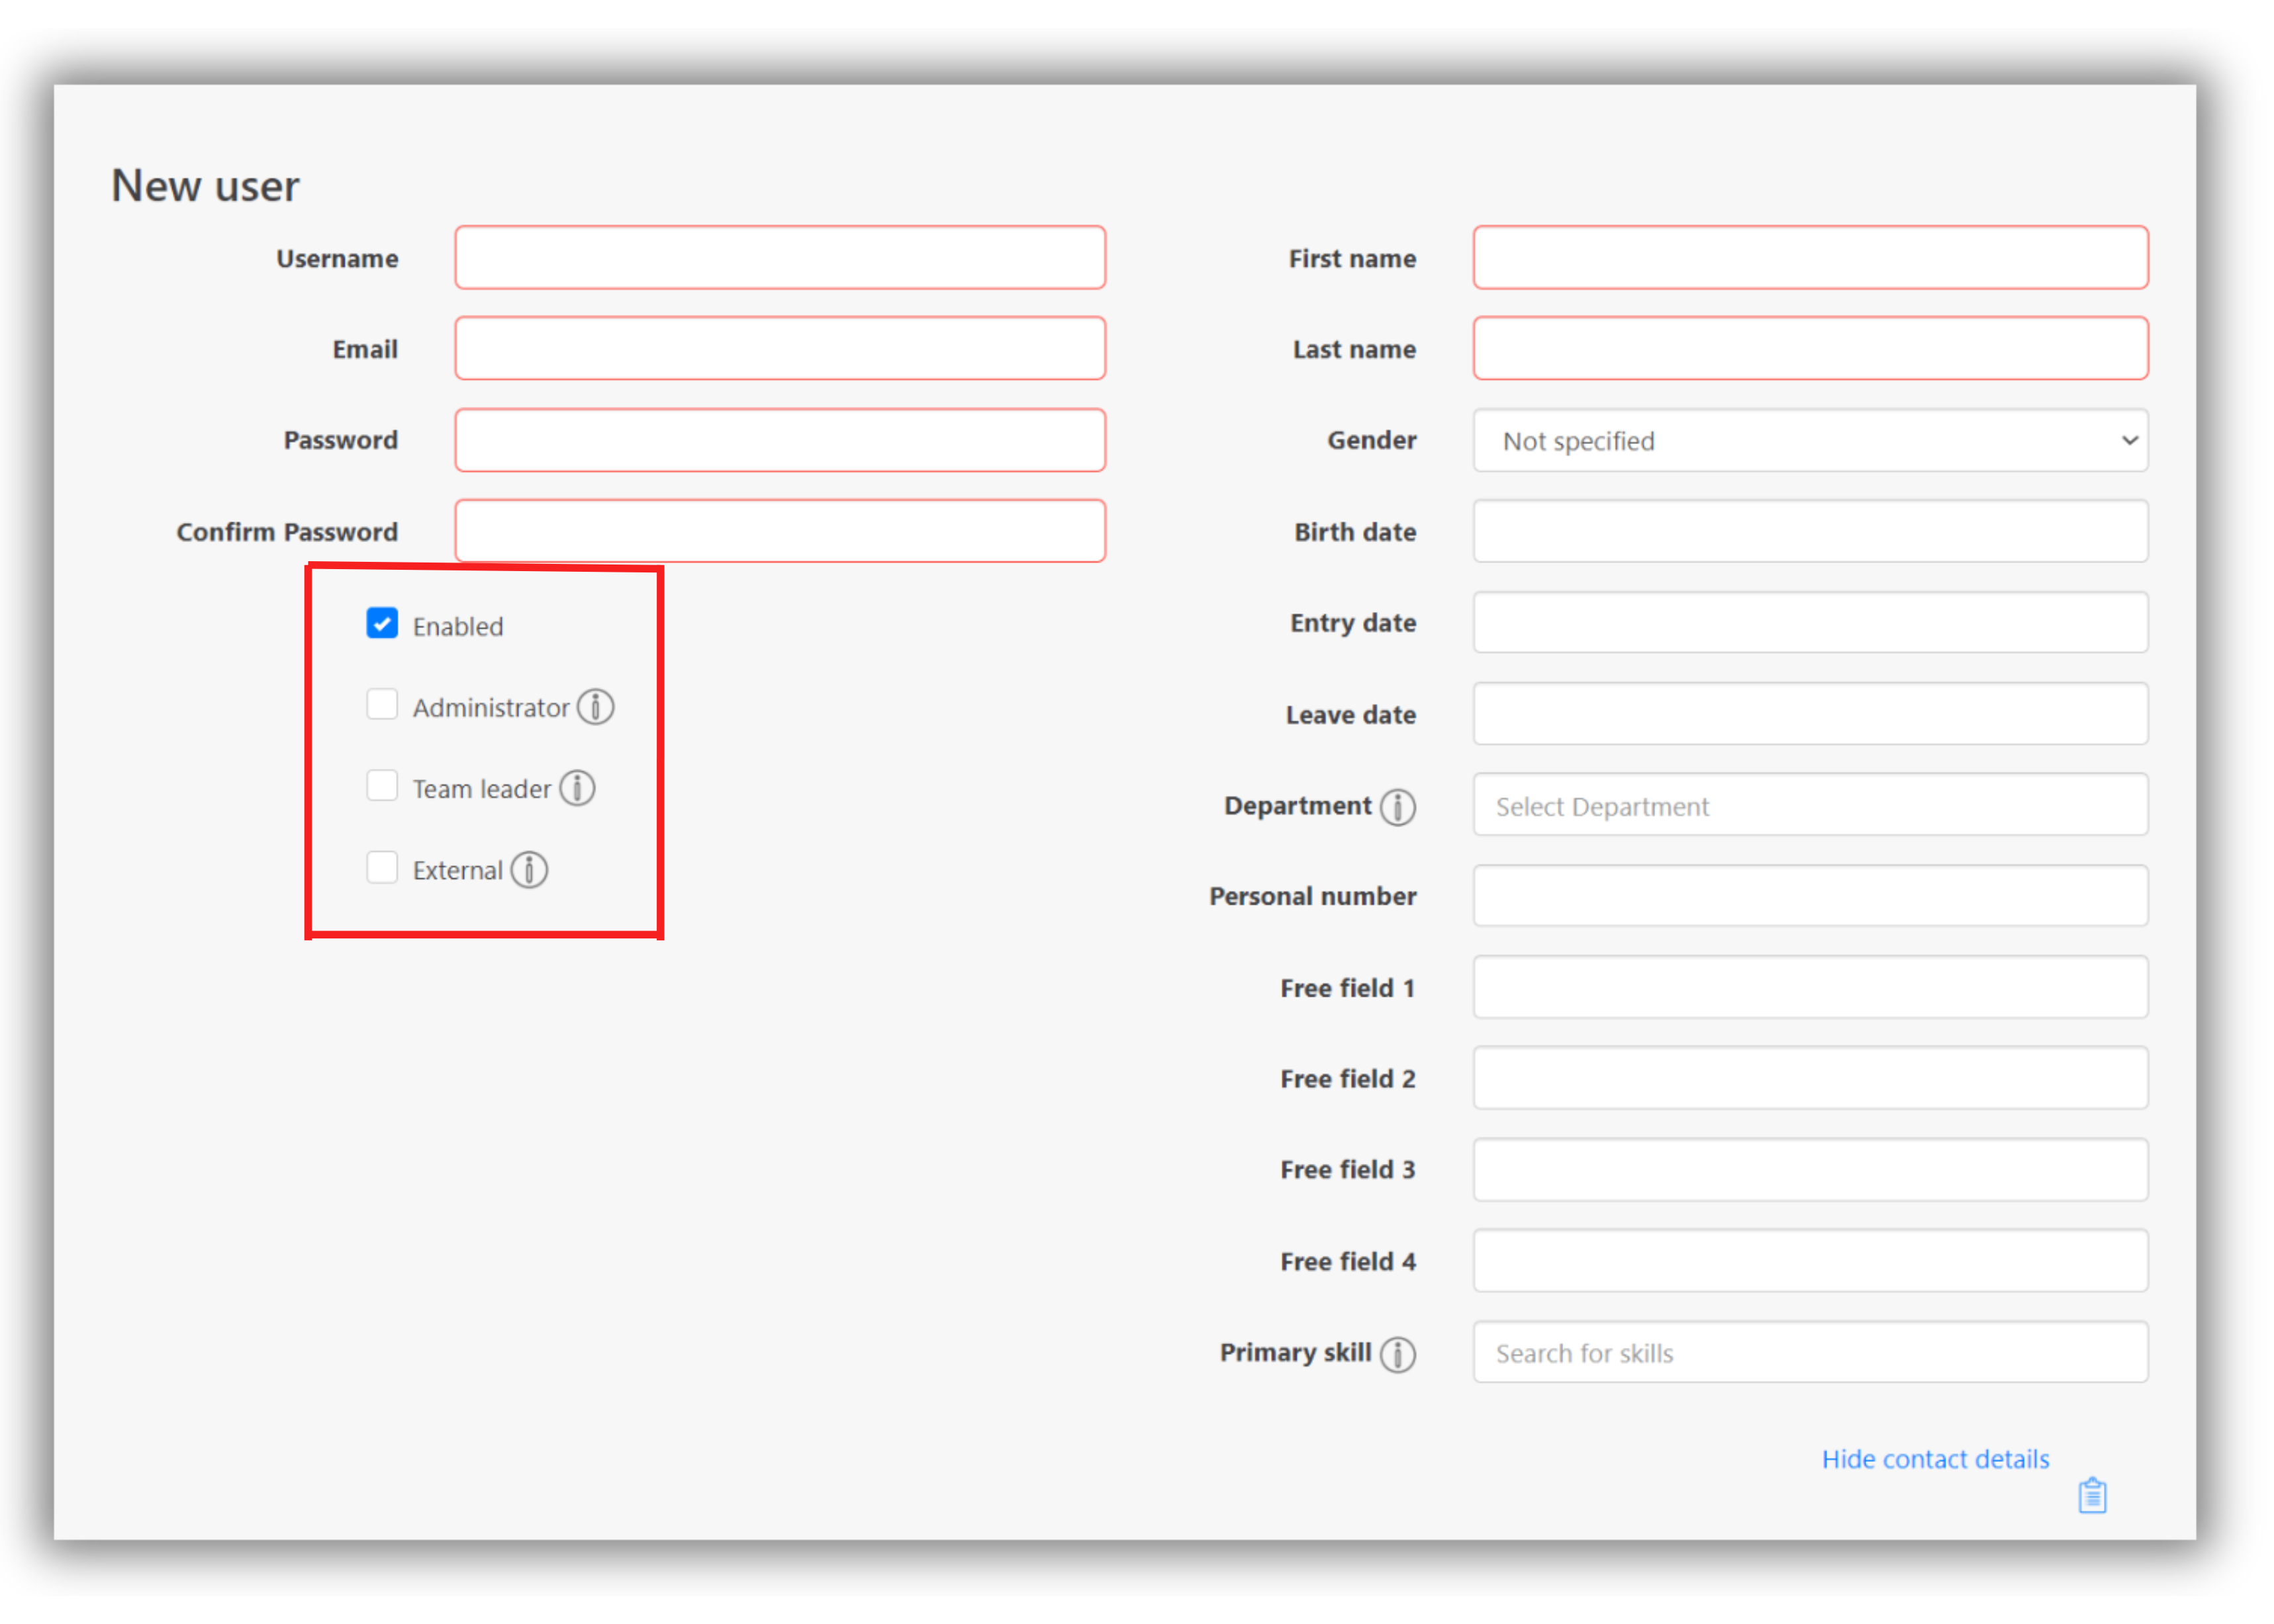Focus the Username input field
The image size is (2274, 1624).
click(781, 258)
